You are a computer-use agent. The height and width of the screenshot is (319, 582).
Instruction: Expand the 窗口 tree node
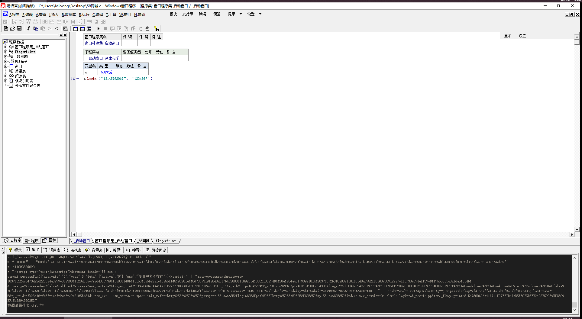click(5, 66)
